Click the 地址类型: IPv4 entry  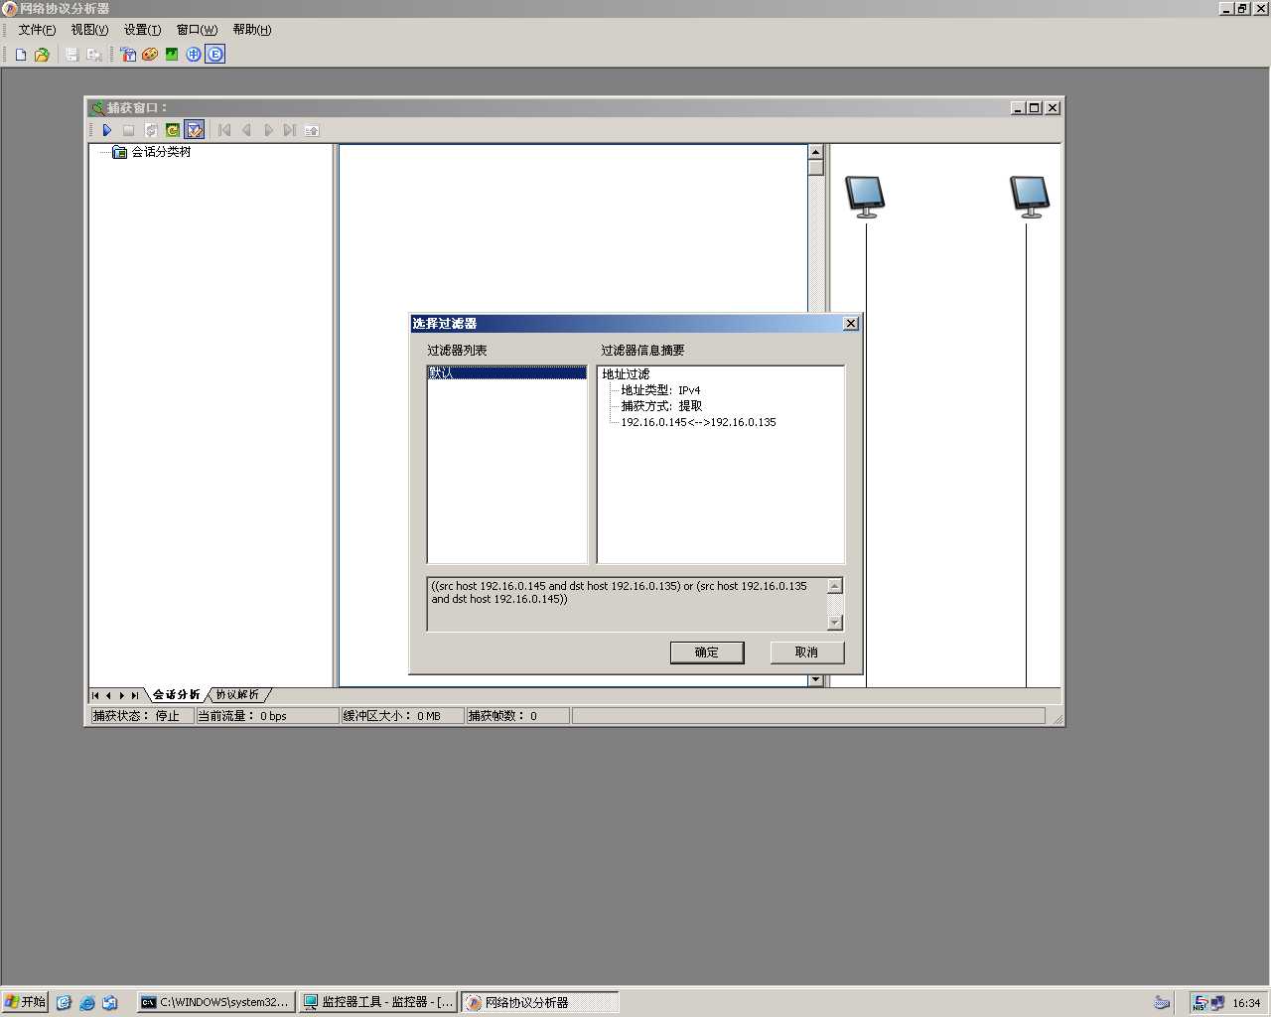coord(660,390)
